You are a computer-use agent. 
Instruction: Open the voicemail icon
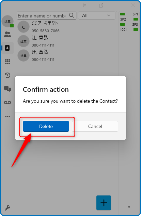(x=7, y=102)
